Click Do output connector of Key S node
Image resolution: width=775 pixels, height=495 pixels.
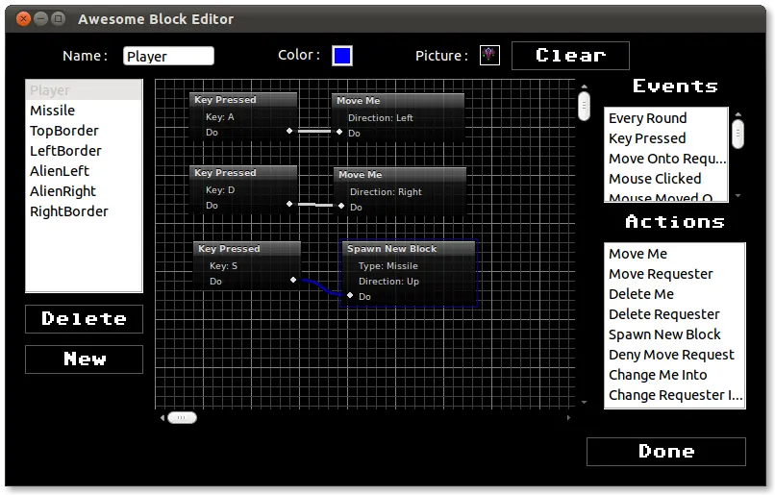[x=293, y=280]
